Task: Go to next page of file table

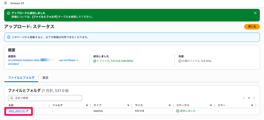Action: coord(254,98)
